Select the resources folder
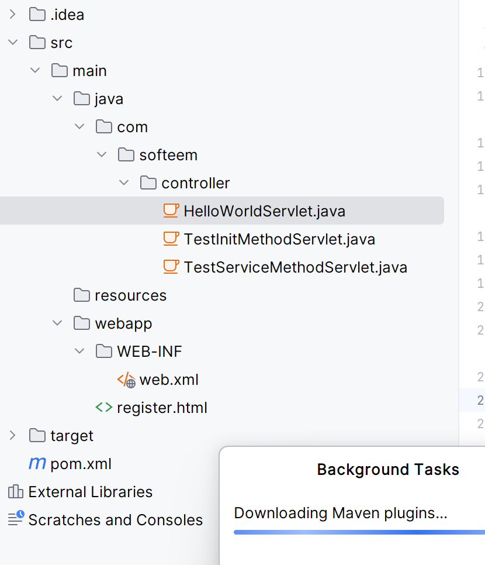The image size is (485, 565). (x=131, y=295)
